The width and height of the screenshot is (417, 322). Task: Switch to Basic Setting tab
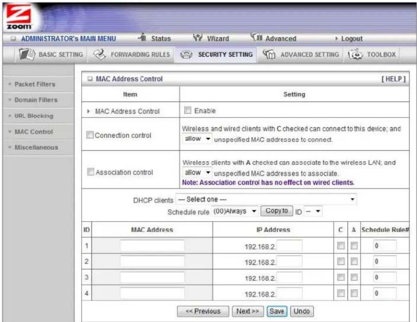(x=51, y=55)
